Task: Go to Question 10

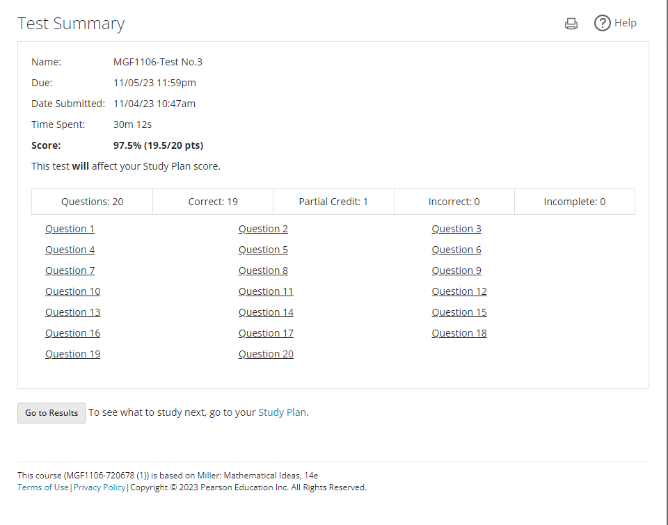Action: pyautogui.click(x=72, y=291)
